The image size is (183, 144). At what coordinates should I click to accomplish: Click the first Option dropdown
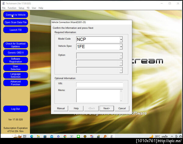(x=99, y=56)
